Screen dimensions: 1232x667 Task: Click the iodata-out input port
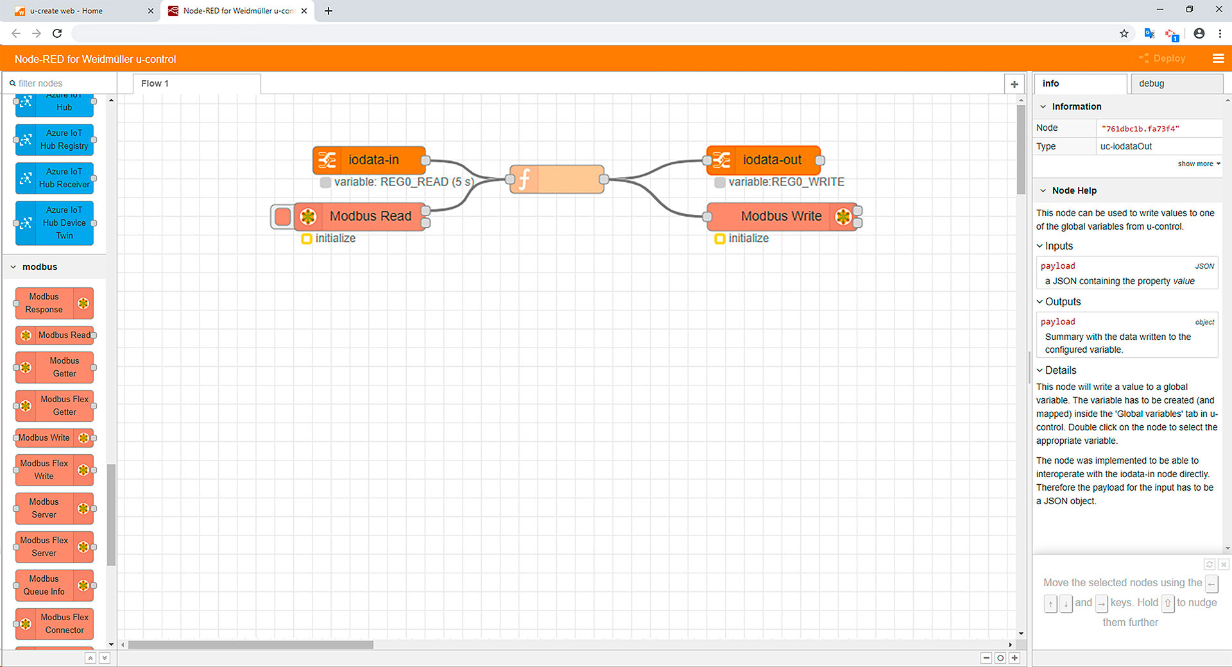707,160
